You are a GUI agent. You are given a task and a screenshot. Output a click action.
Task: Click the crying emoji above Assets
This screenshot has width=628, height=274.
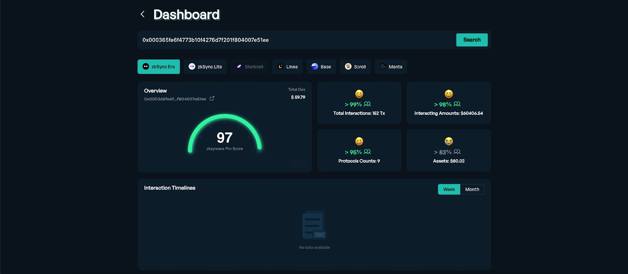click(449, 141)
